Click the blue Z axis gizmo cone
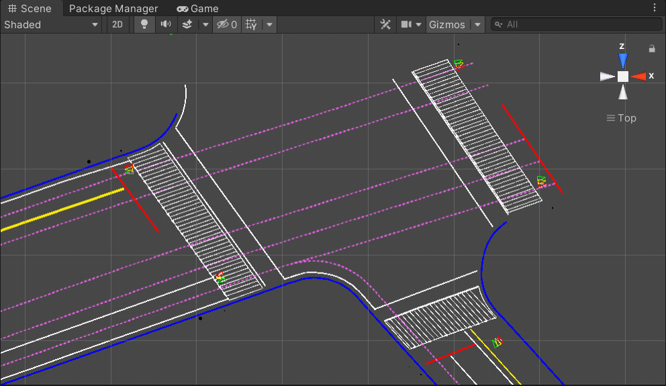The height and width of the screenshot is (386, 666). click(x=622, y=60)
